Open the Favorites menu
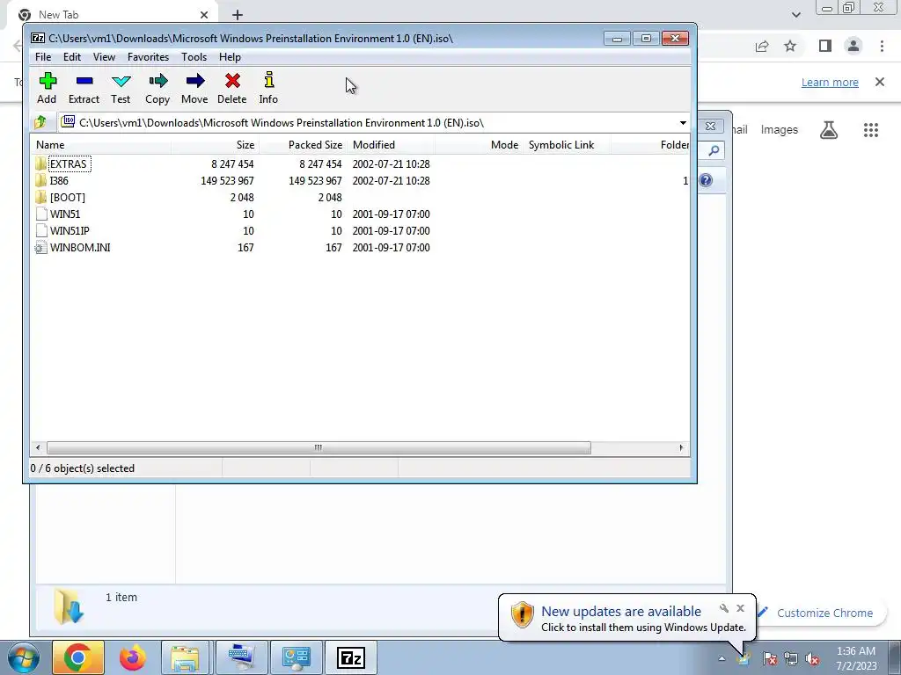This screenshot has width=901, height=675. pos(148,57)
